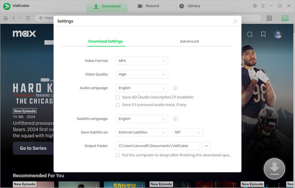Show Subtitle Language info tooltip icon
Viewport: 295px width, 188px height.
click(175, 119)
